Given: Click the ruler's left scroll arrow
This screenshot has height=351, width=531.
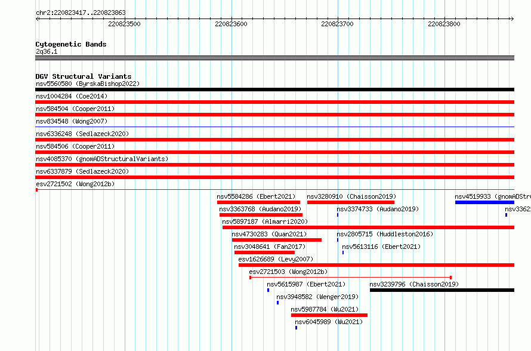Looking at the screenshot, I should point(37,19).
